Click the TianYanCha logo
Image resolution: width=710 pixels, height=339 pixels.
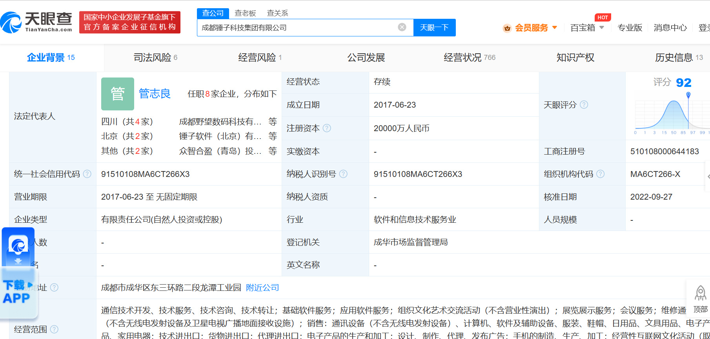click(x=36, y=22)
